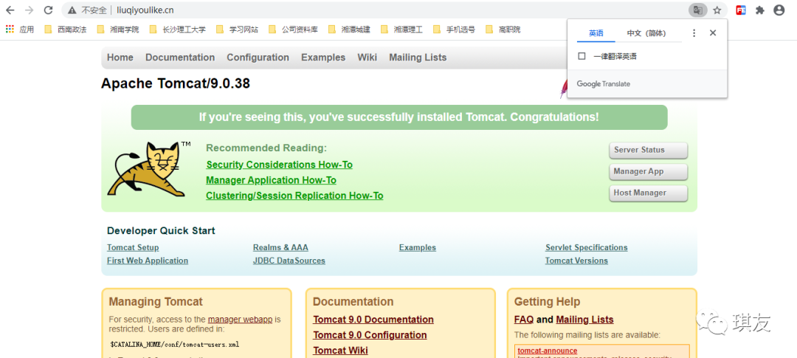Open translate popup three-dot options menu
Image resolution: width=797 pixels, height=358 pixels.
click(694, 33)
